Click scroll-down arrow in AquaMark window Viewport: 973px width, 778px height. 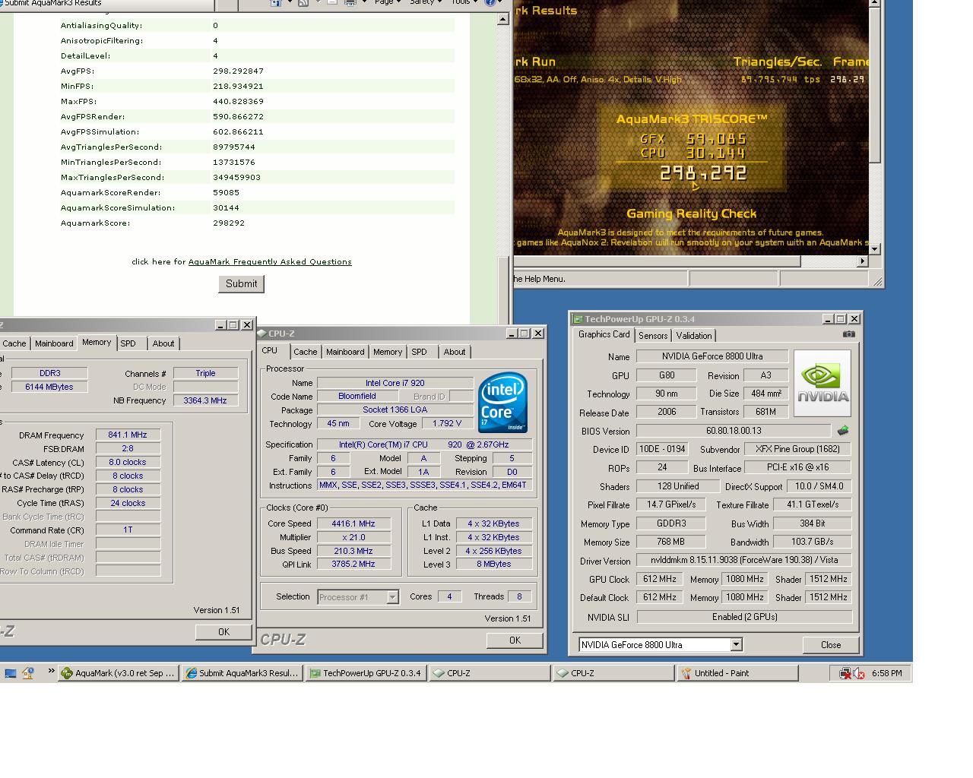pyautogui.click(x=874, y=248)
